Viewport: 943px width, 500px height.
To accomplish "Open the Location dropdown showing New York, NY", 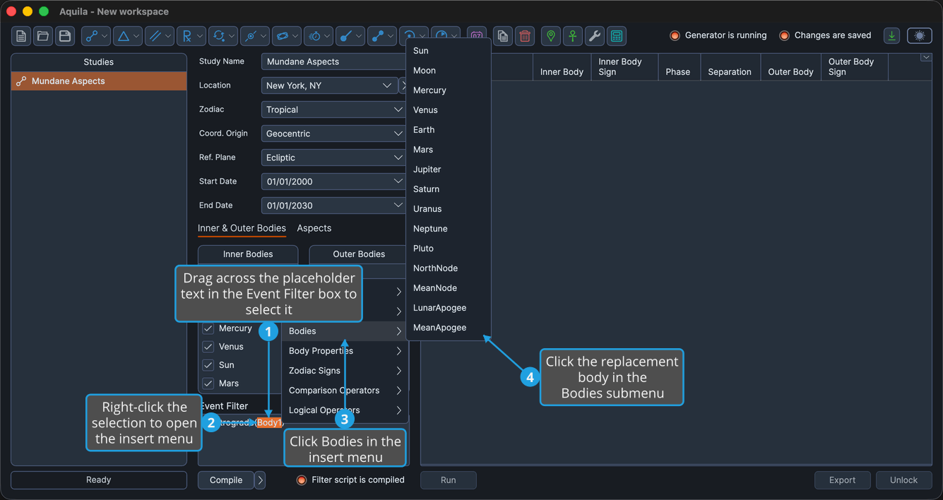I will coord(330,85).
